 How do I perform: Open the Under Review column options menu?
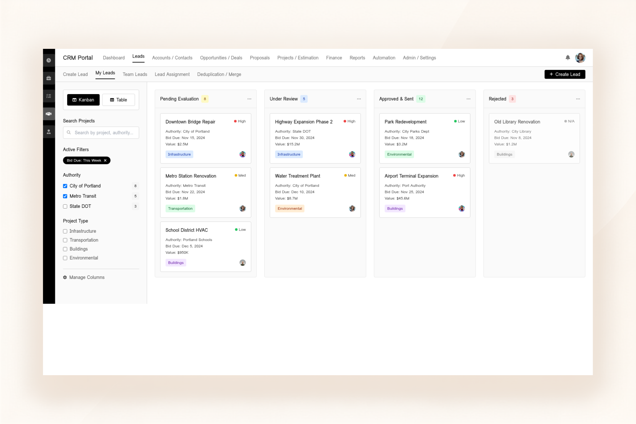tap(359, 99)
